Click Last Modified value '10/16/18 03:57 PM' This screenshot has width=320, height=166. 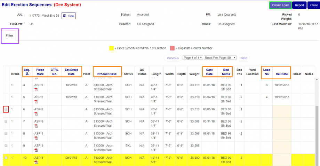(x=308, y=26)
